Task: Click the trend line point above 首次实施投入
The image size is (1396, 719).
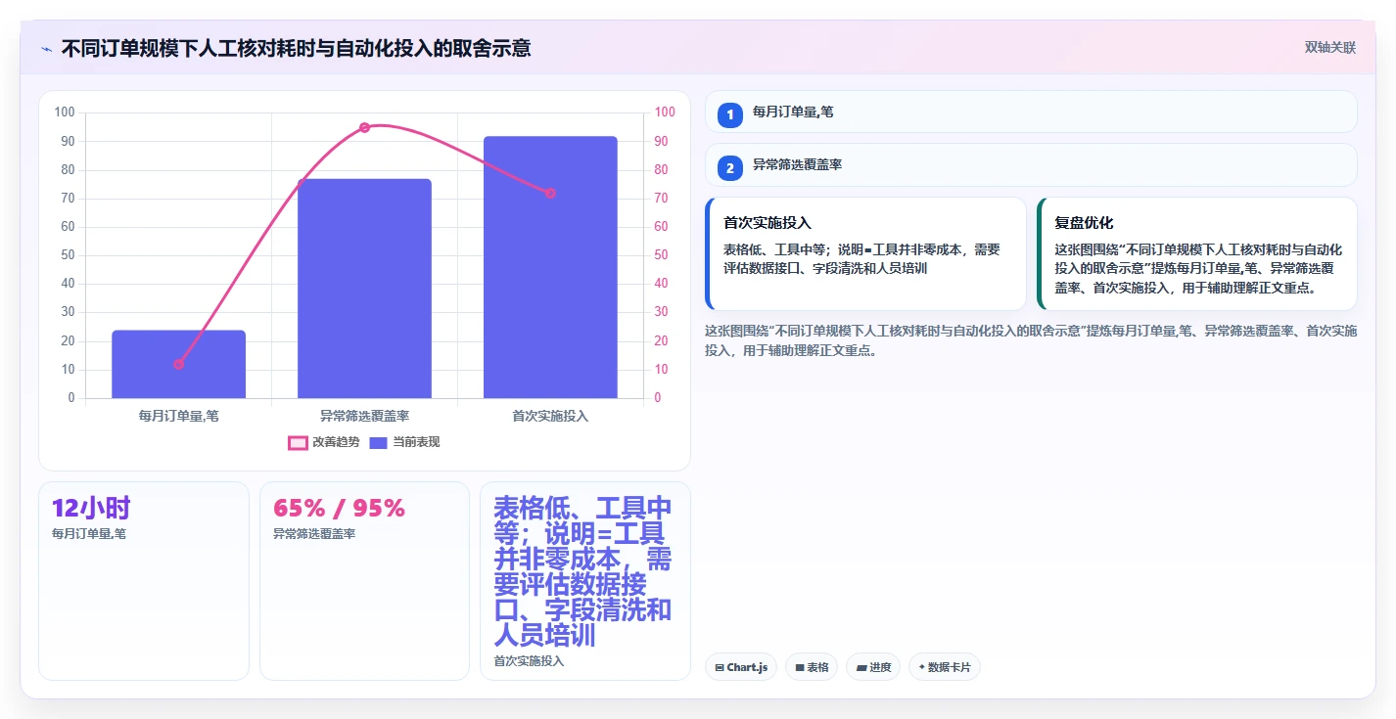Action: [550, 193]
